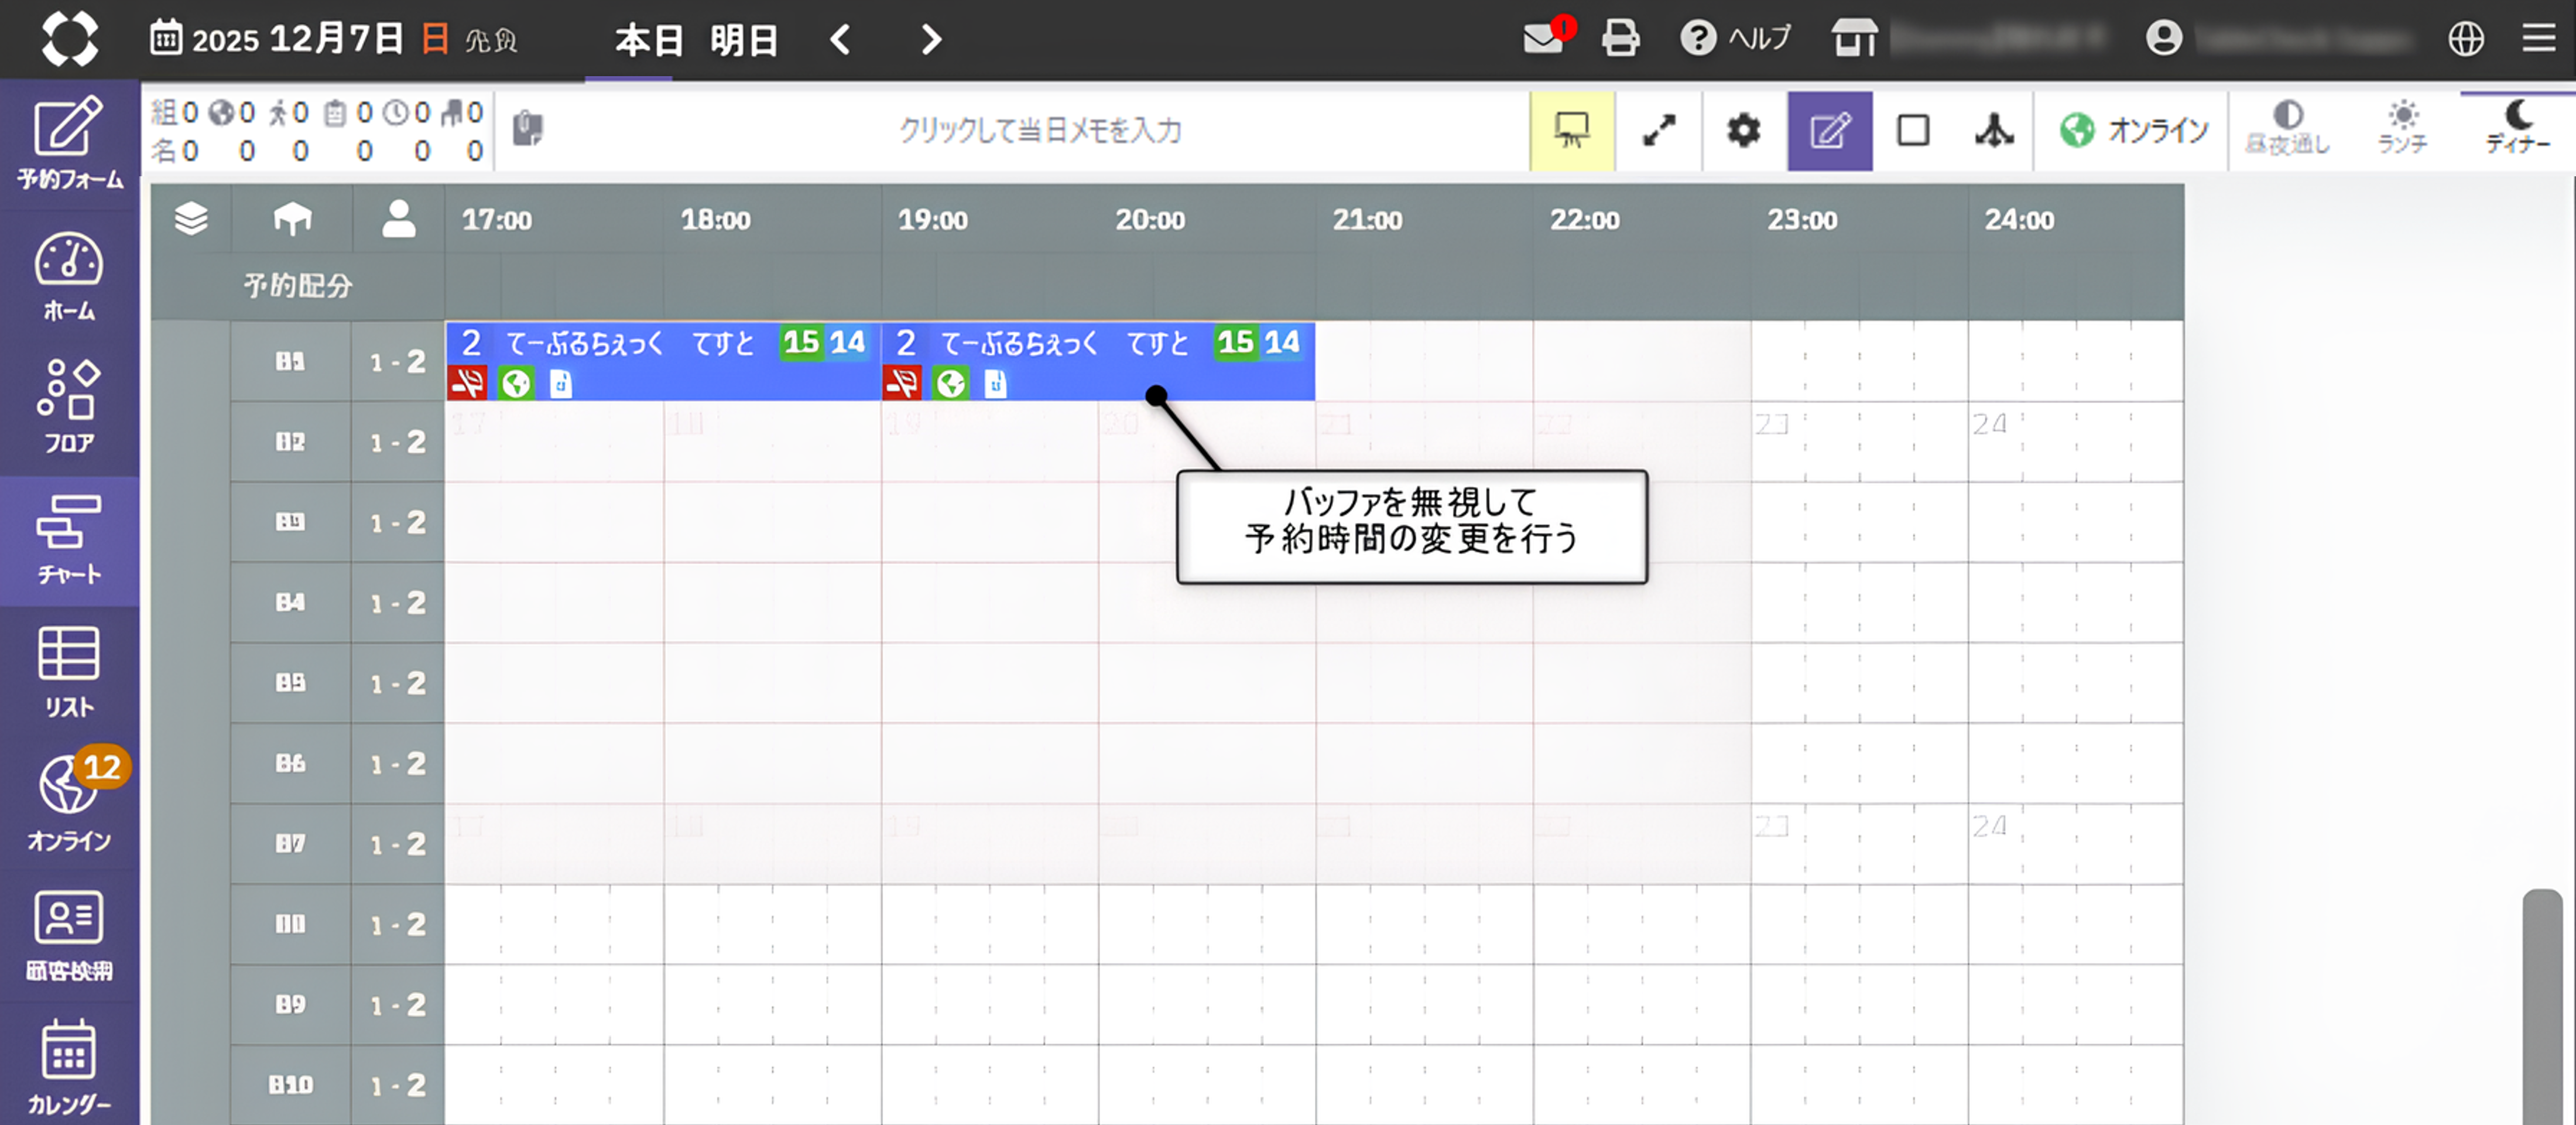Click the vertical scrollbar thumb
This screenshot has width=2576, height=1125.
tap(2542, 1006)
